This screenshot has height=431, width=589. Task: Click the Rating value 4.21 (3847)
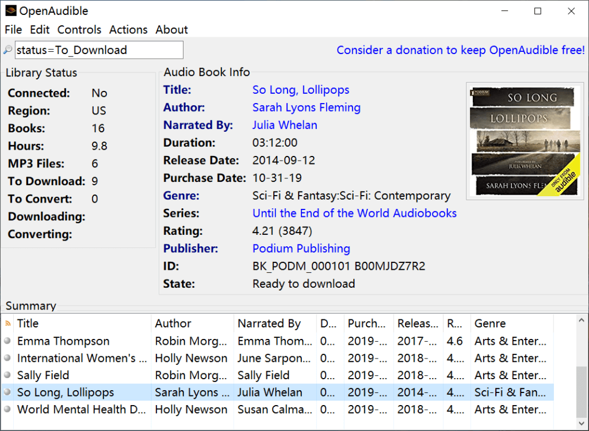282,231
